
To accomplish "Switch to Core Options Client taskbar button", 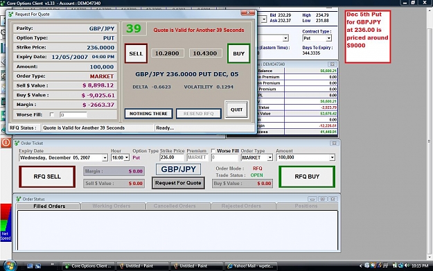I will coord(89,266).
